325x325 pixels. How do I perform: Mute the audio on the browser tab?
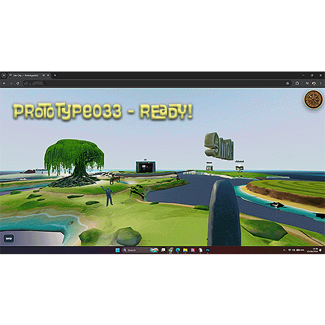44,75
